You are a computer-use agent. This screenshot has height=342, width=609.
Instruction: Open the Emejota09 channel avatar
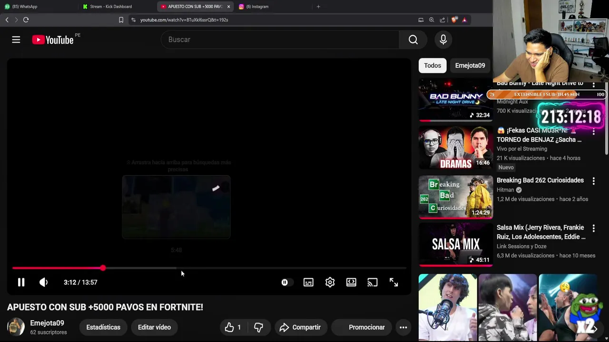pos(16,327)
